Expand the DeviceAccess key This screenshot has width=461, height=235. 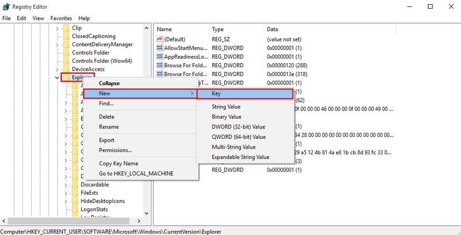click(57, 69)
